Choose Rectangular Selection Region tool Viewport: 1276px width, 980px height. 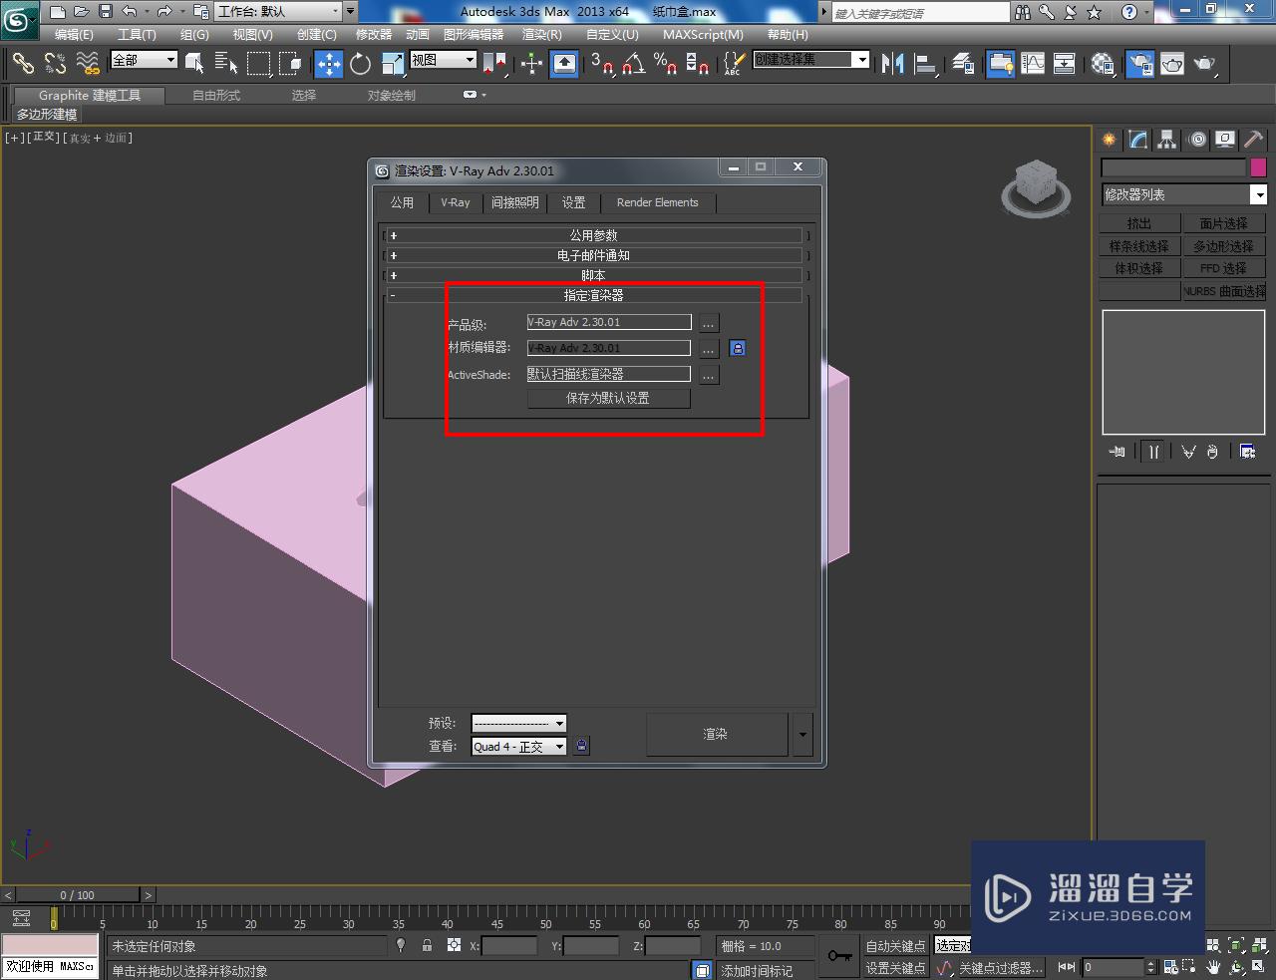tap(259, 64)
